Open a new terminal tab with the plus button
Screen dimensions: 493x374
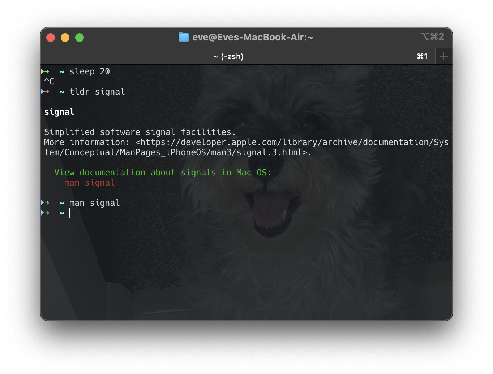(x=443, y=56)
